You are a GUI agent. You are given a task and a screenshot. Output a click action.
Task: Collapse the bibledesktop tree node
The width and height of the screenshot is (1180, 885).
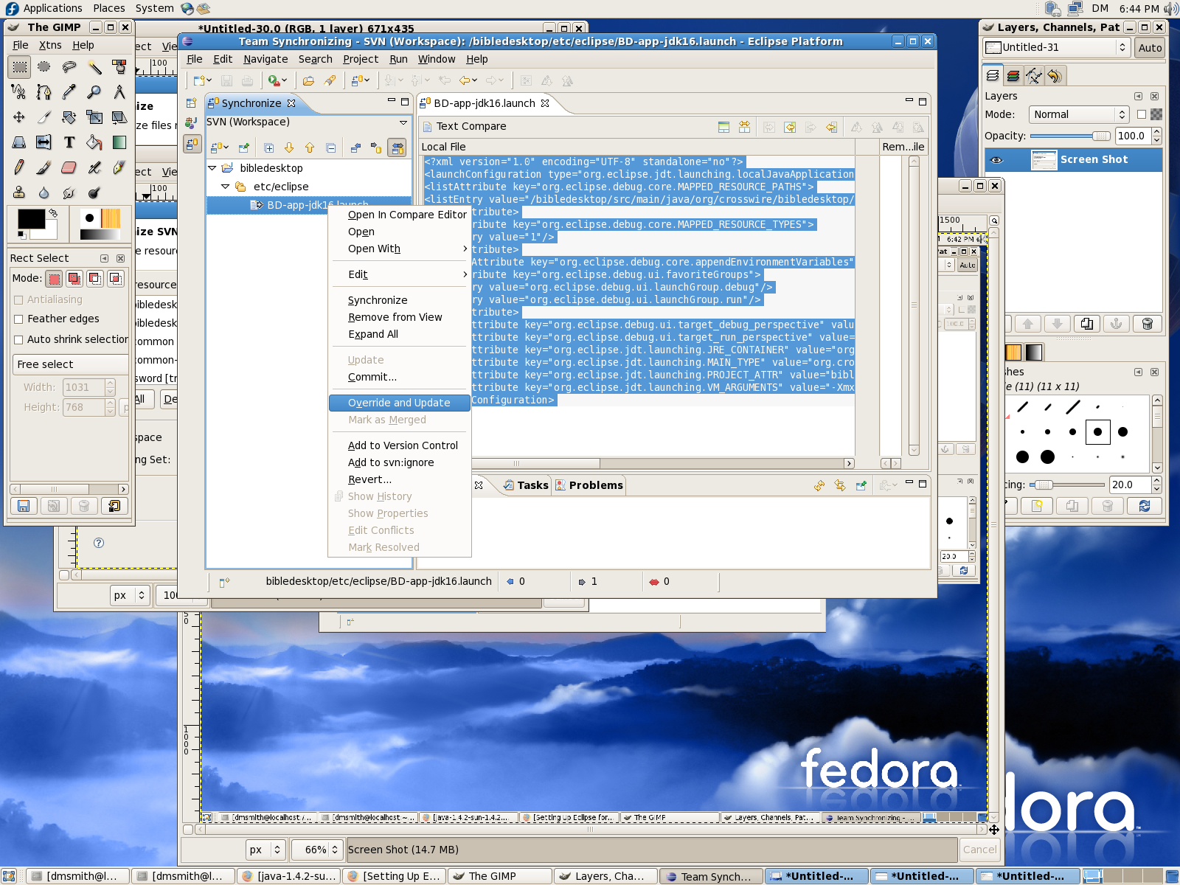[x=212, y=168]
